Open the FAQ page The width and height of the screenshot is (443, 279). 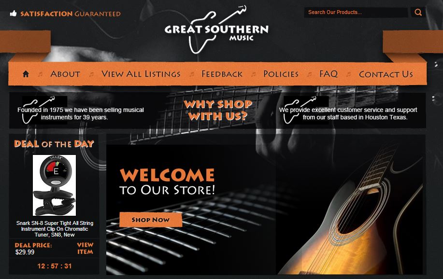329,74
